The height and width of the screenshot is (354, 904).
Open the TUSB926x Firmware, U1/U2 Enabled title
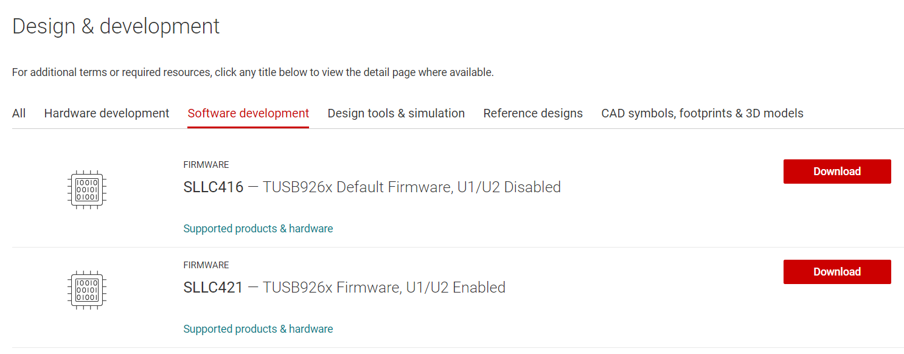384,288
